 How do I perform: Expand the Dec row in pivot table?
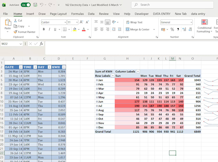[96, 127]
